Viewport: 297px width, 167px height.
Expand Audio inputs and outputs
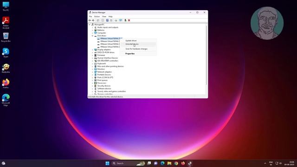pos(92,27)
